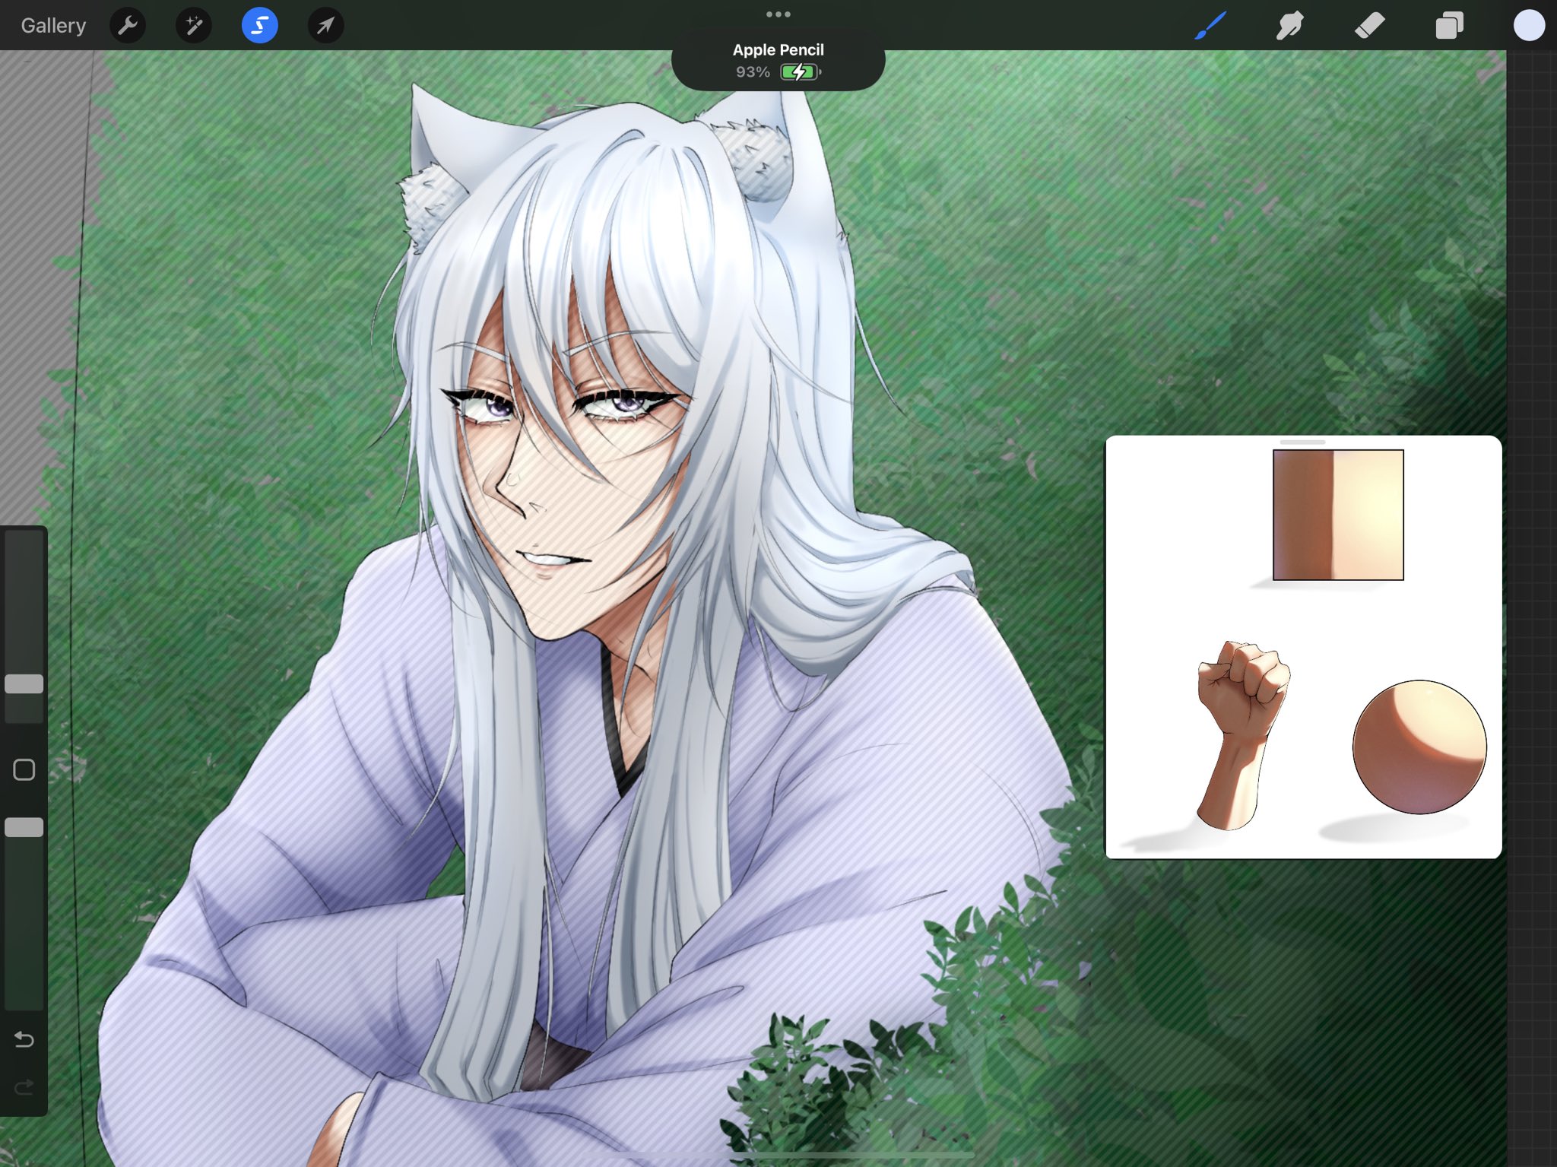Tap the redo arrow
This screenshot has height=1167, width=1557.
click(x=24, y=1087)
